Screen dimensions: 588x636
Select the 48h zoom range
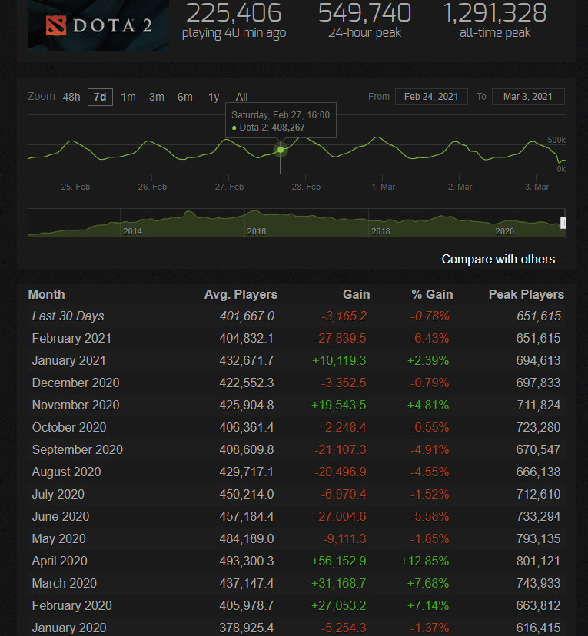pyautogui.click(x=71, y=98)
